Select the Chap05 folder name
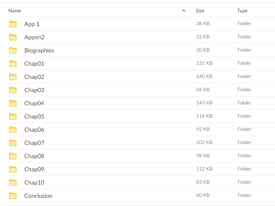This screenshot has width=275, height=206. [34, 116]
